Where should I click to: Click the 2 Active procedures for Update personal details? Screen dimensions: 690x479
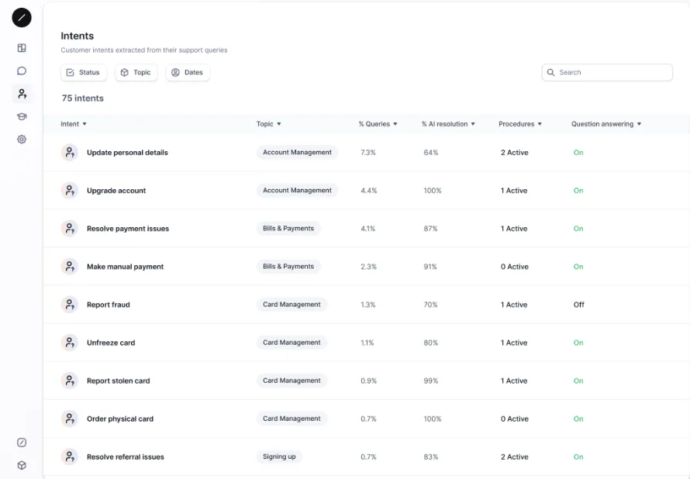(x=515, y=153)
